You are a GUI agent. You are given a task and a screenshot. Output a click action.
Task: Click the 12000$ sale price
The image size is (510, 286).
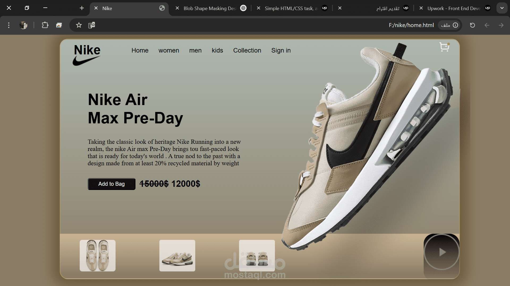pyautogui.click(x=186, y=184)
